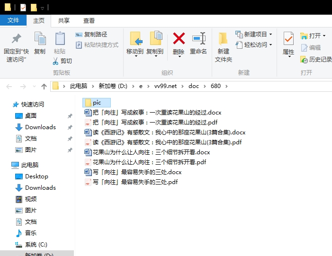
Task: Select 写「向往」最容易失手的三处.pdf
Action: click(x=131, y=182)
